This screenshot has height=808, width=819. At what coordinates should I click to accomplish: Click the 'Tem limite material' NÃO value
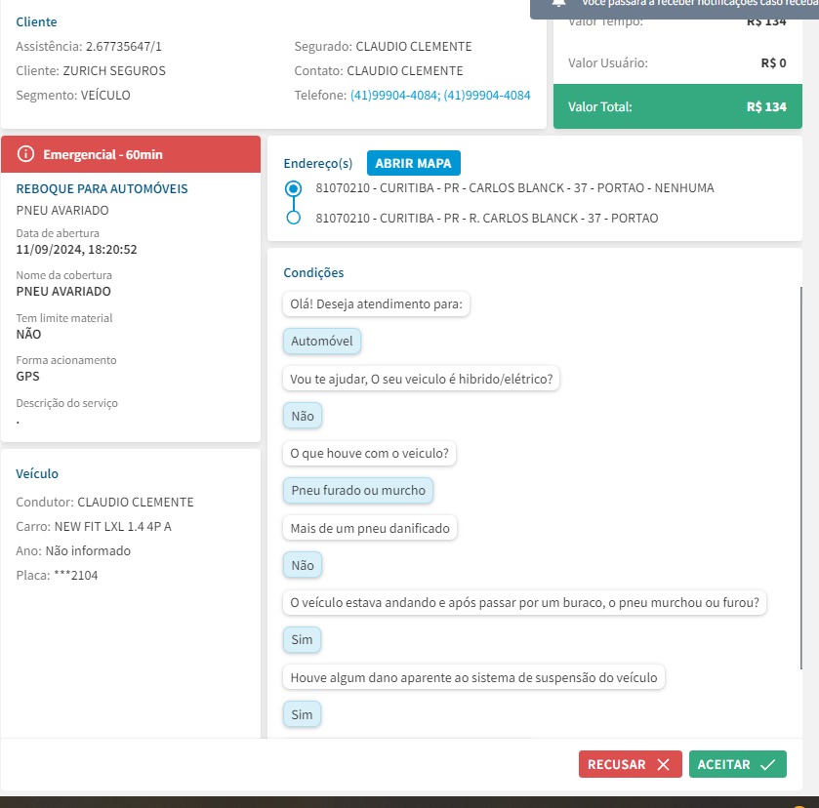pos(28,334)
